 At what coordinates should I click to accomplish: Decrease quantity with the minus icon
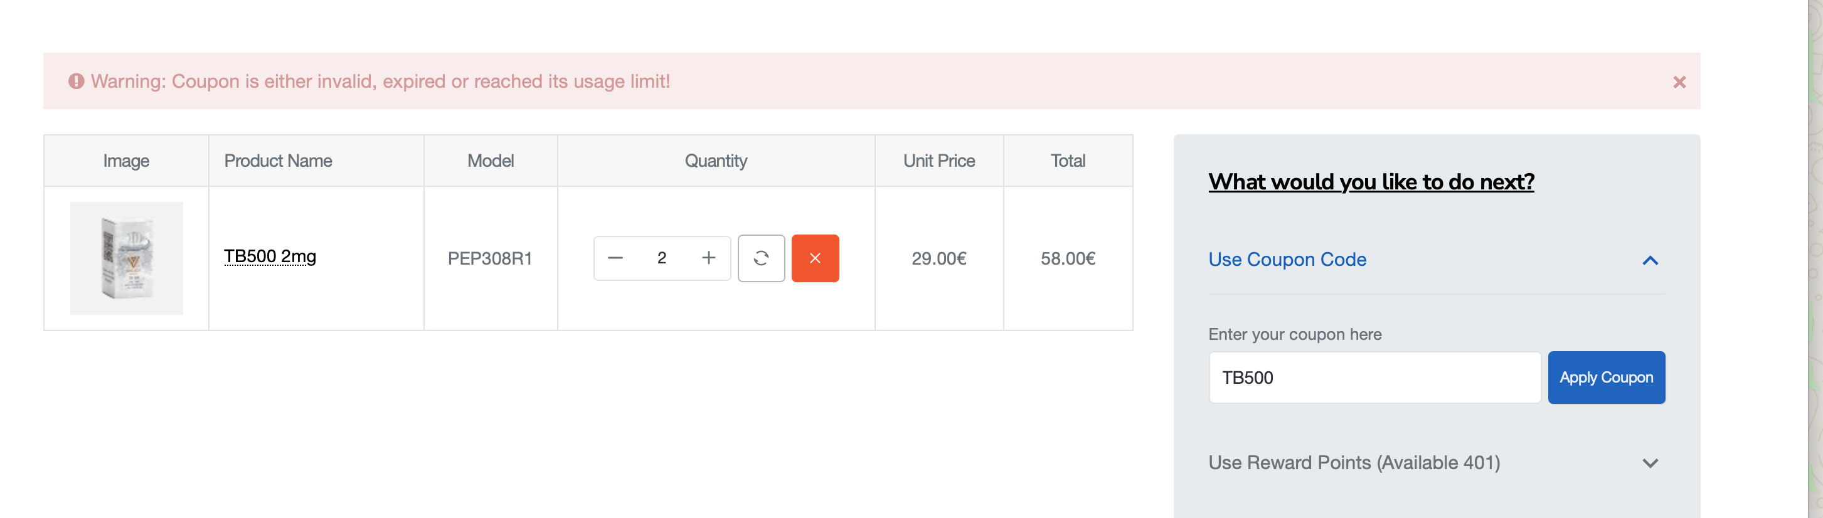[615, 258]
